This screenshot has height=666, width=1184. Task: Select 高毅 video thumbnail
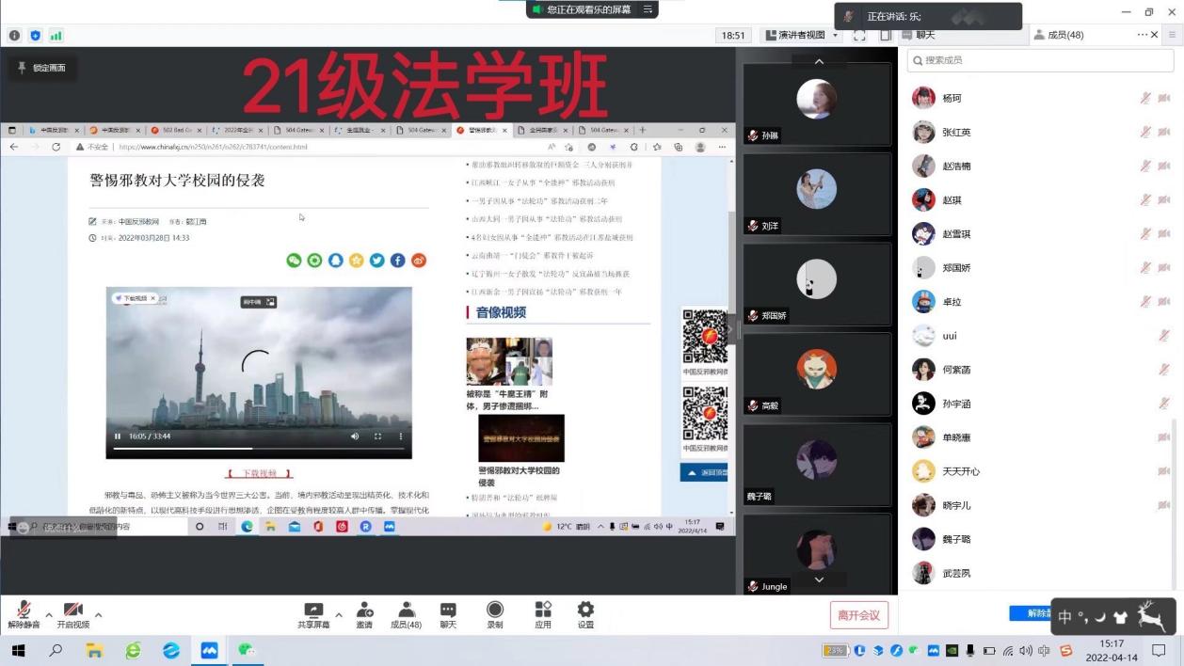tap(817, 373)
